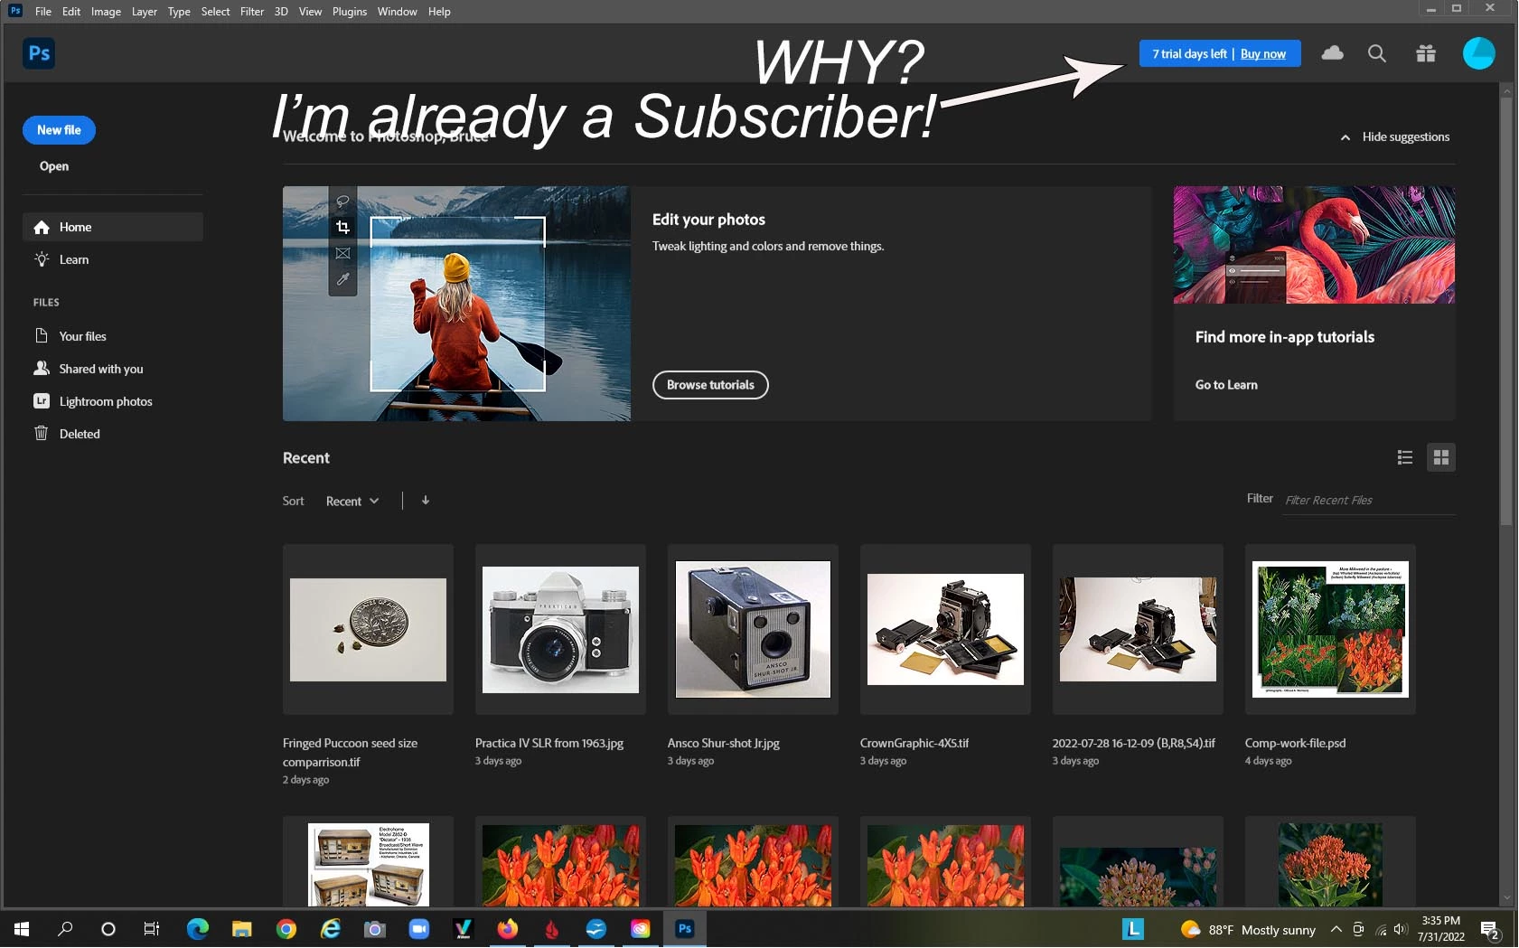Viewport: 1519px width, 948px height.
Task: Open the Recent sort dropdown
Action: coord(352,501)
